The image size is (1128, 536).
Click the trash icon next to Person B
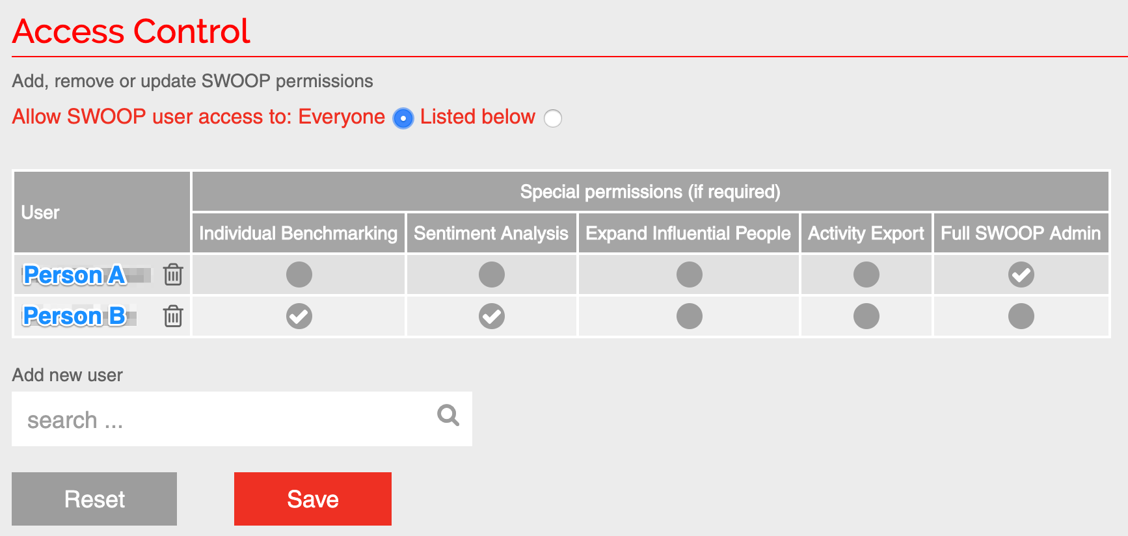pyautogui.click(x=173, y=316)
